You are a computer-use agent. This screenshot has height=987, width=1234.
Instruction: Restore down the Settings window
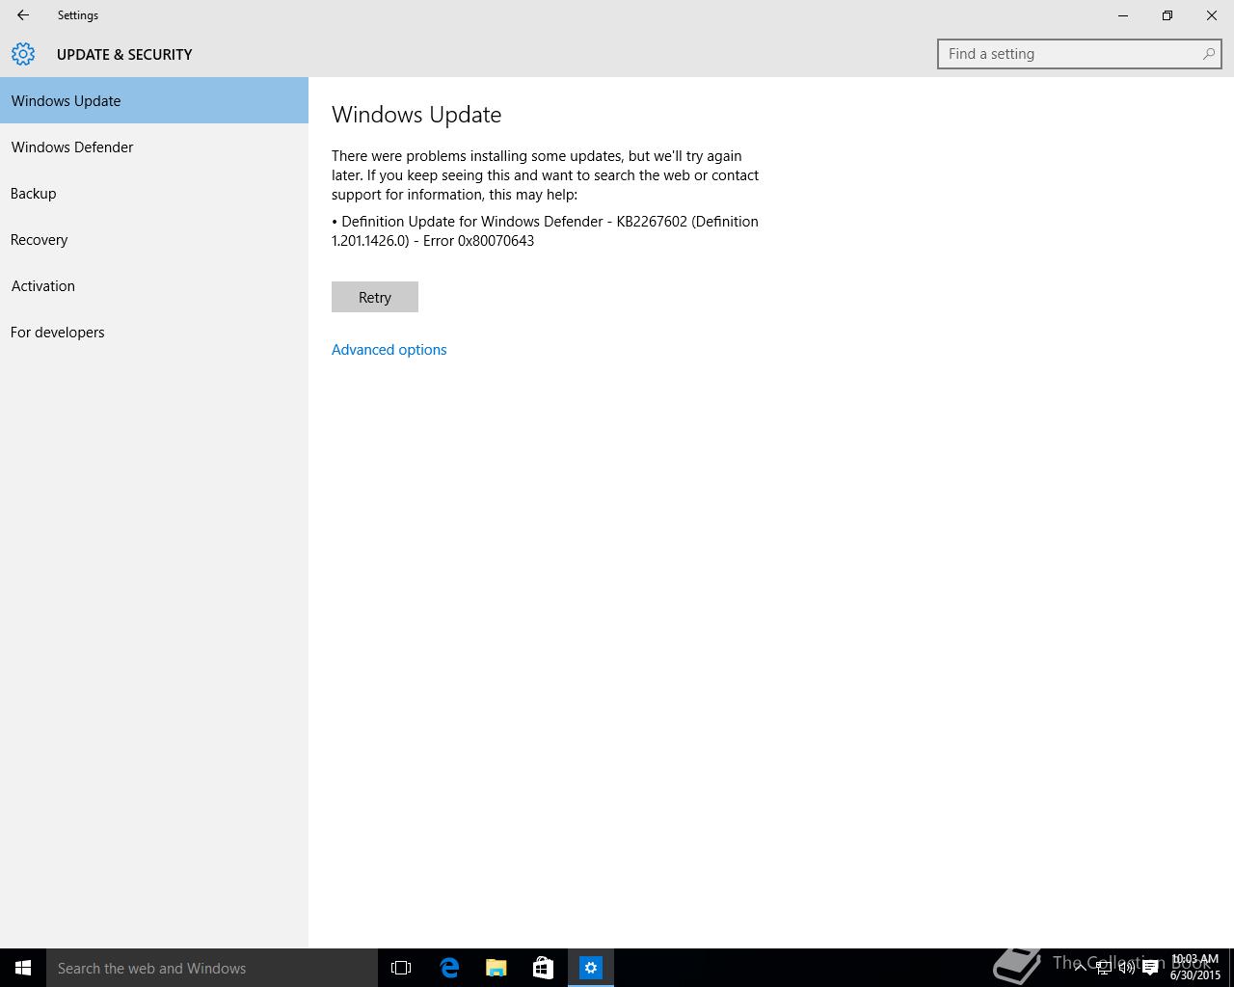pos(1167,15)
